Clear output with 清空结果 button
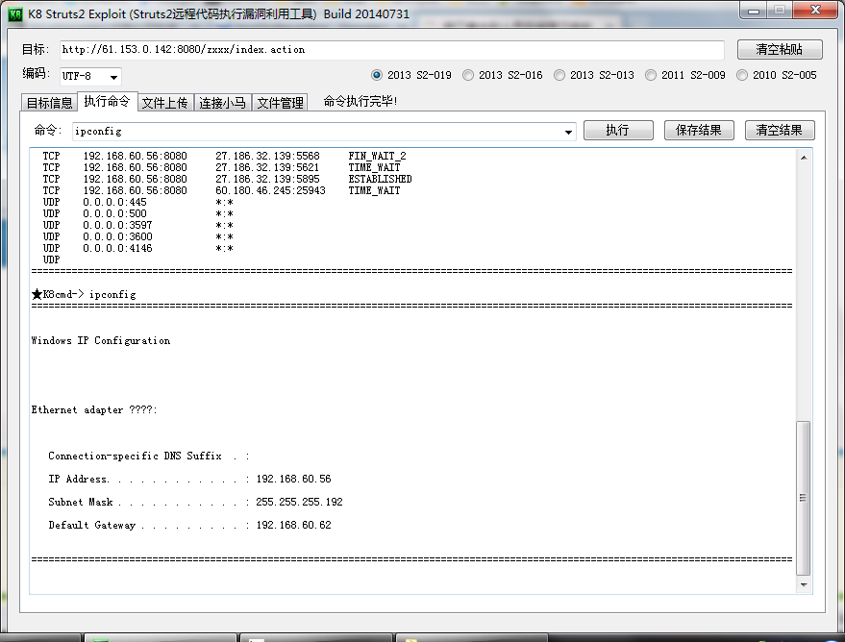This screenshot has height=642, width=845. [780, 131]
